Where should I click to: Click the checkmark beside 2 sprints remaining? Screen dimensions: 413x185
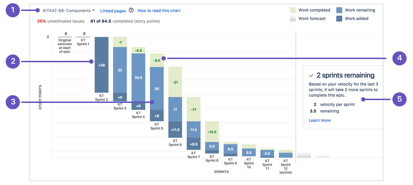311,75
